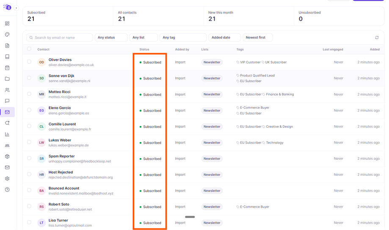Open the cube package icon in sidebar

(x=7, y=156)
